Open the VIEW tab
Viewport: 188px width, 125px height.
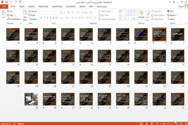pyautogui.click(x=91, y=7)
